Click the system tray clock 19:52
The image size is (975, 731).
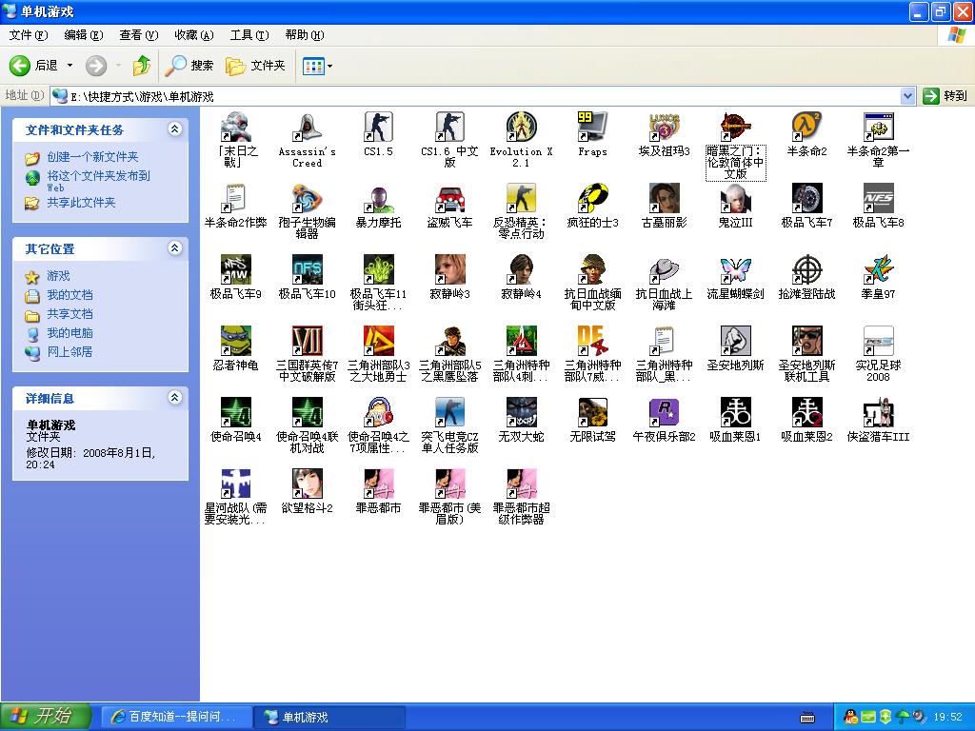[x=947, y=718]
